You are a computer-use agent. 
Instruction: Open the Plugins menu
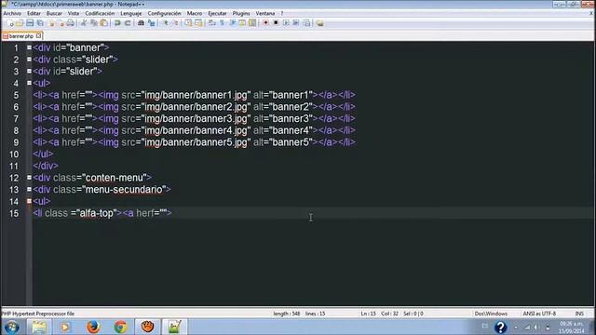[x=241, y=13]
